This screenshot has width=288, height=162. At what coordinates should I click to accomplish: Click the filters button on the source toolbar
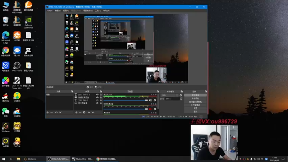tap(98, 87)
